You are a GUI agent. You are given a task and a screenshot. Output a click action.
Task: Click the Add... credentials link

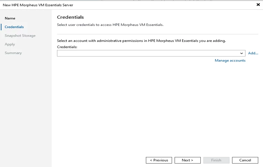pos(253,53)
